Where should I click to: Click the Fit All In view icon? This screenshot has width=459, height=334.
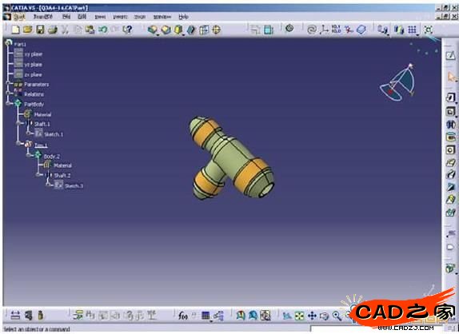pos(299,316)
